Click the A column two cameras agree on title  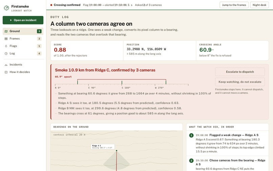[x=91, y=24]
